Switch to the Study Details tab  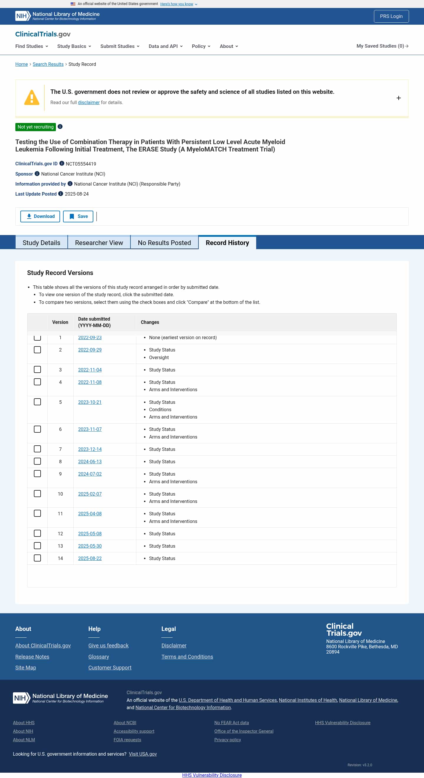[x=42, y=243]
